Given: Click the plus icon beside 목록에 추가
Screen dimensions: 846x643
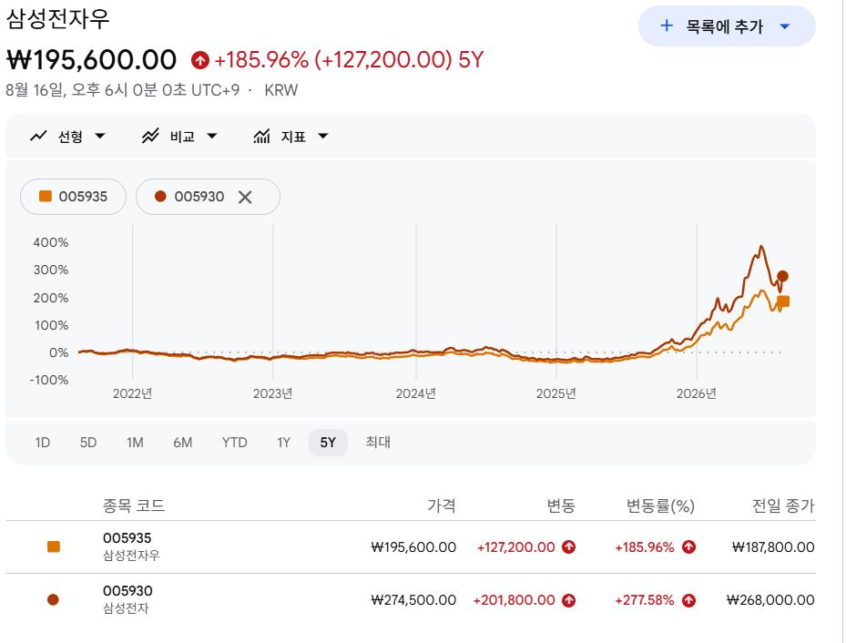Looking at the screenshot, I should [667, 26].
